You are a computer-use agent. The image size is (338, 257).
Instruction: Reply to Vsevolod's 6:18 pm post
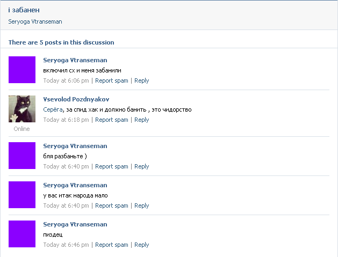(142, 120)
